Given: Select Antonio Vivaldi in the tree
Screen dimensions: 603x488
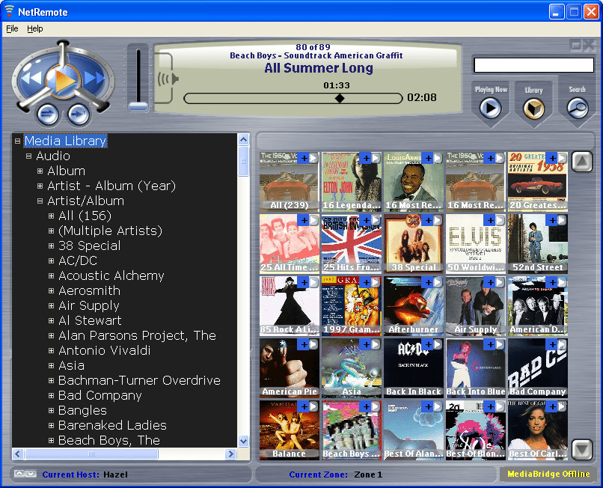Looking at the screenshot, I should pyautogui.click(x=104, y=350).
